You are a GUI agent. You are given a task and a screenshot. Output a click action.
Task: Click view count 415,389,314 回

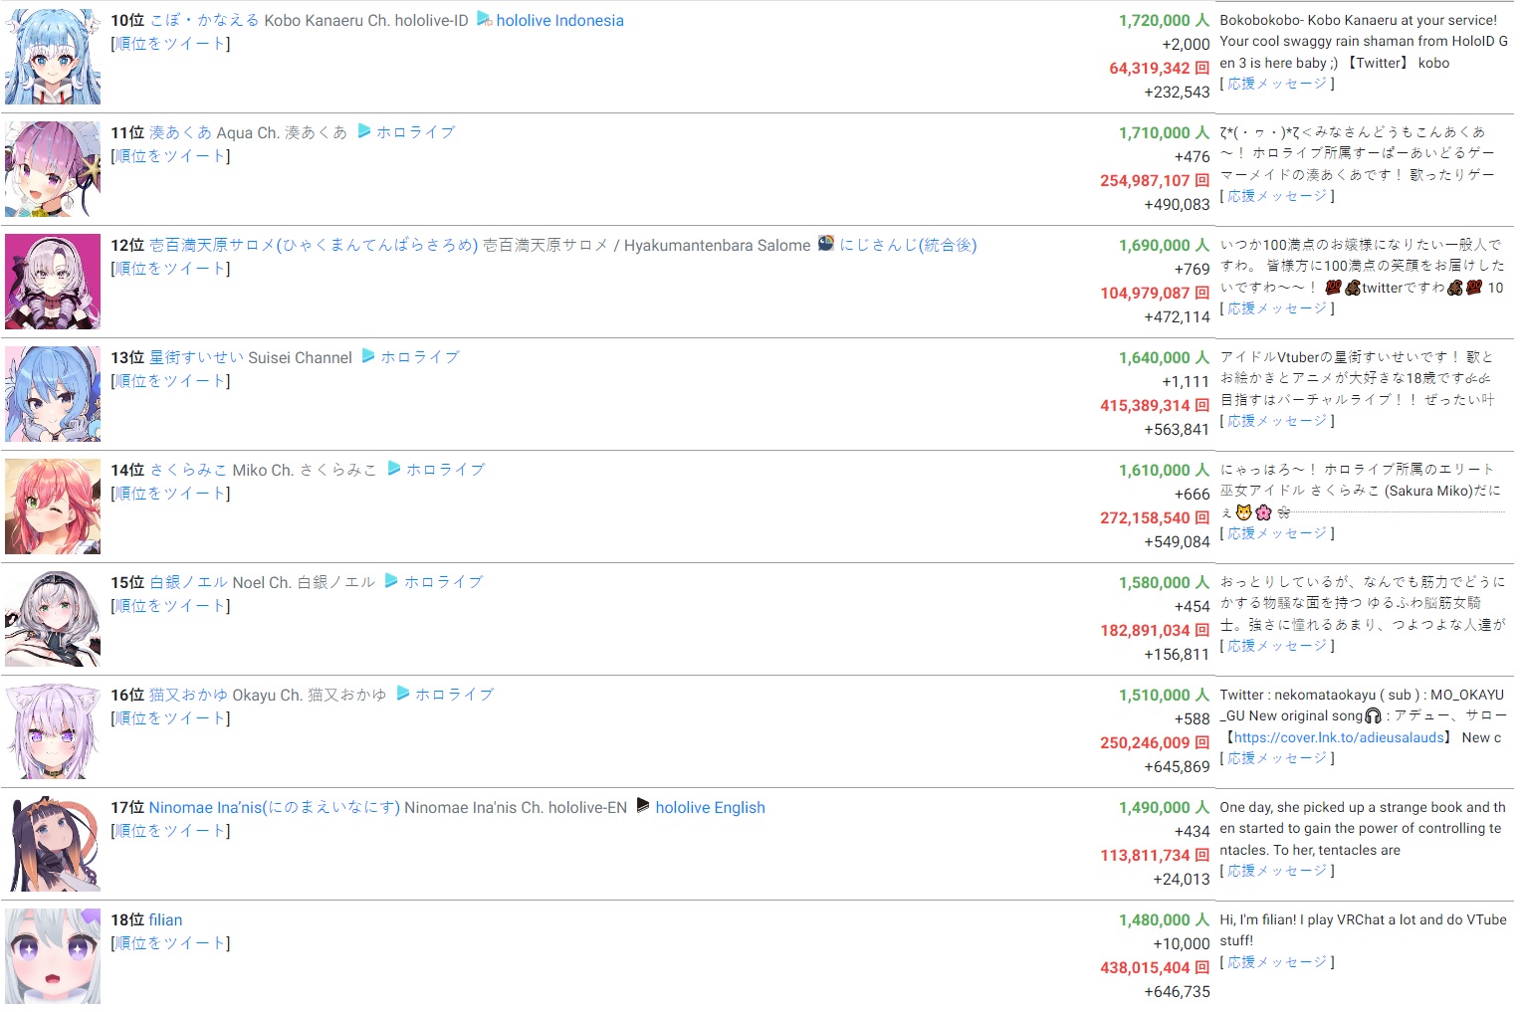(x=1155, y=406)
